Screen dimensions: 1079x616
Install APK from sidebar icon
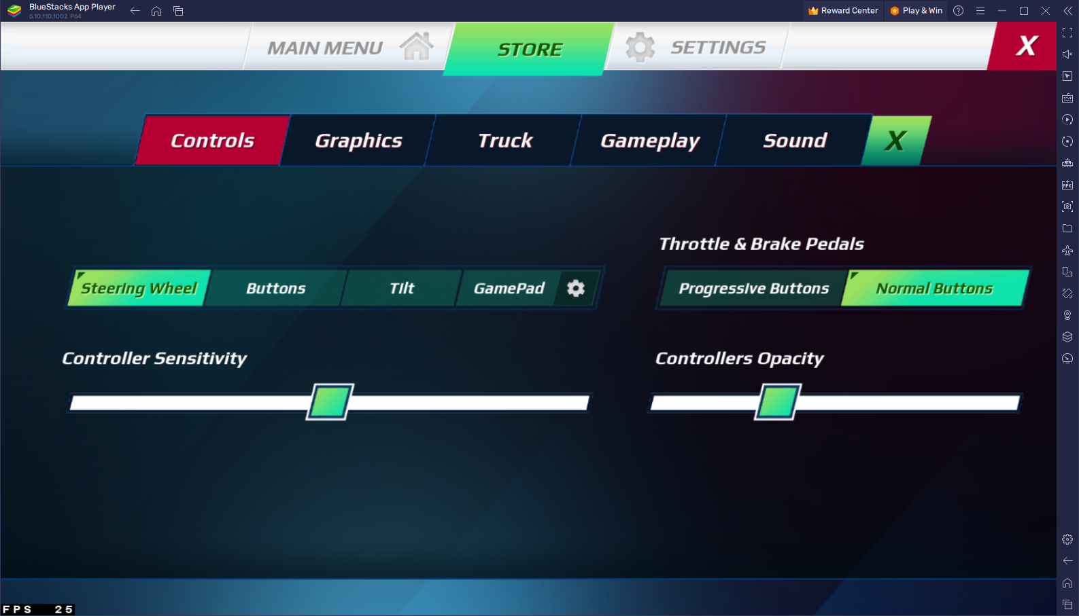pyautogui.click(x=1067, y=185)
